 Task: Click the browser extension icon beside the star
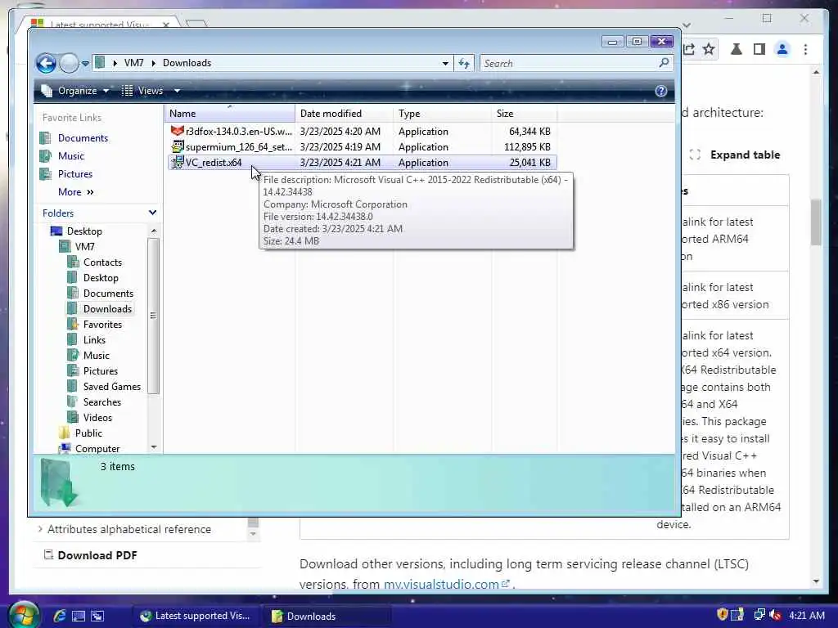pyautogui.click(x=737, y=50)
